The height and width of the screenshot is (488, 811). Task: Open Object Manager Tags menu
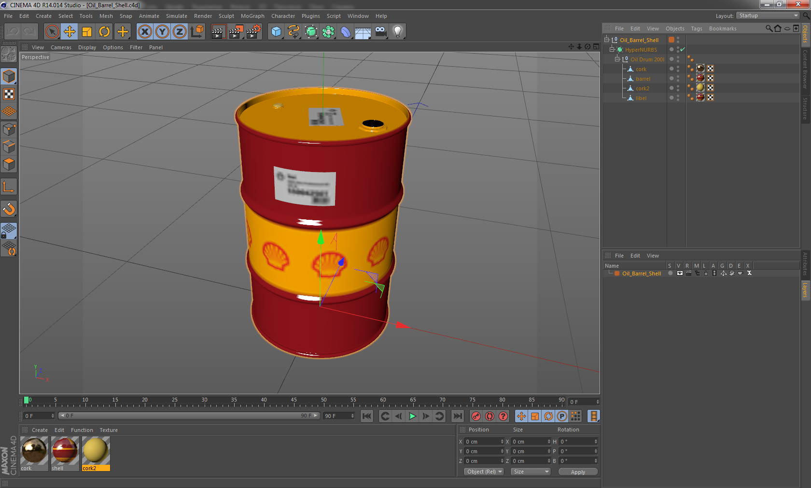tap(696, 29)
